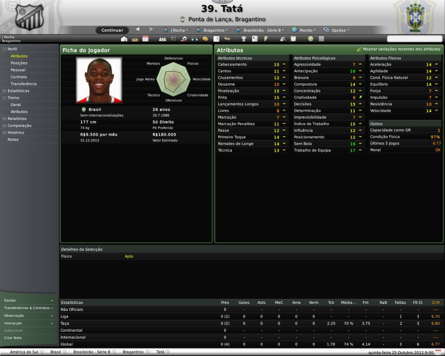Open the green help question mark icon
Image resolution: width=445 pixels, height=356 pixels.
(310, 39)
